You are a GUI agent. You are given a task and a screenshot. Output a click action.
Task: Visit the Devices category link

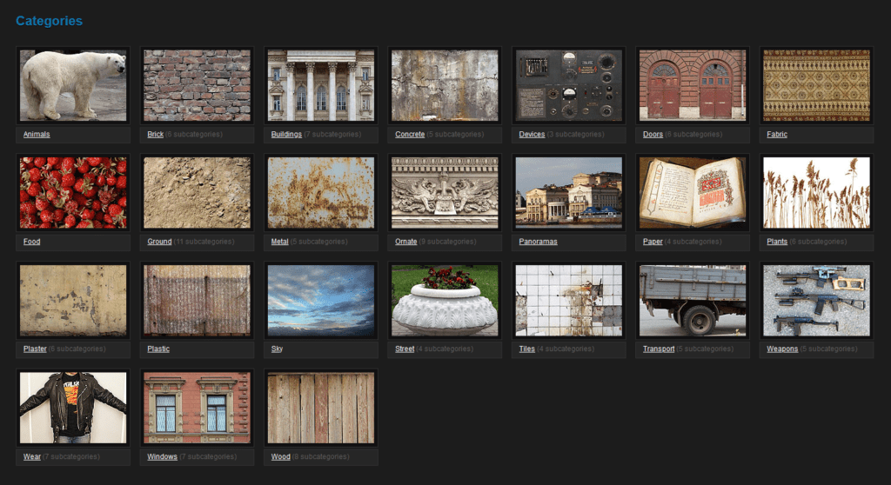coord(532,135)
